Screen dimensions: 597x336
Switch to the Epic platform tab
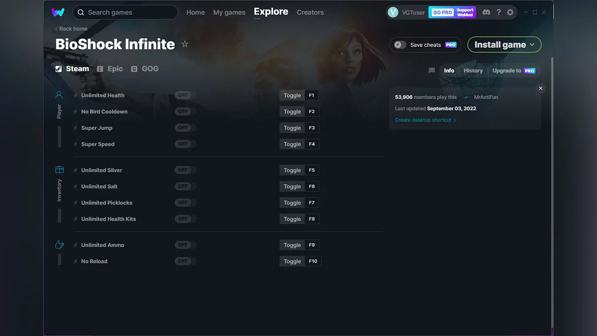110,69
